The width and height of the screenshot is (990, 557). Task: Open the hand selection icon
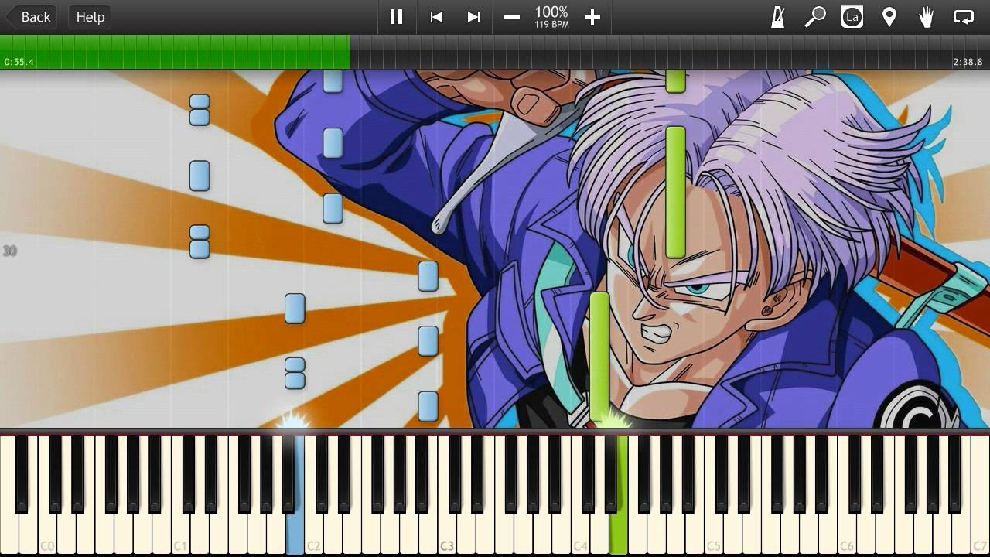coord(927,17)
